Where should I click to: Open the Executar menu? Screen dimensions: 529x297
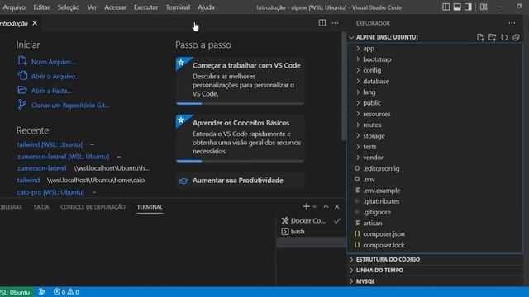pyautogui.click(x=145, y=7)
